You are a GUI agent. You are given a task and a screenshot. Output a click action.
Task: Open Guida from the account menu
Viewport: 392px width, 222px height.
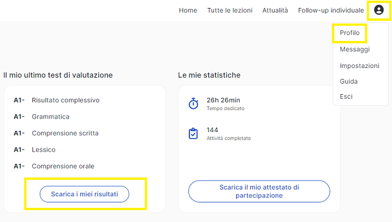click(349, 81)
